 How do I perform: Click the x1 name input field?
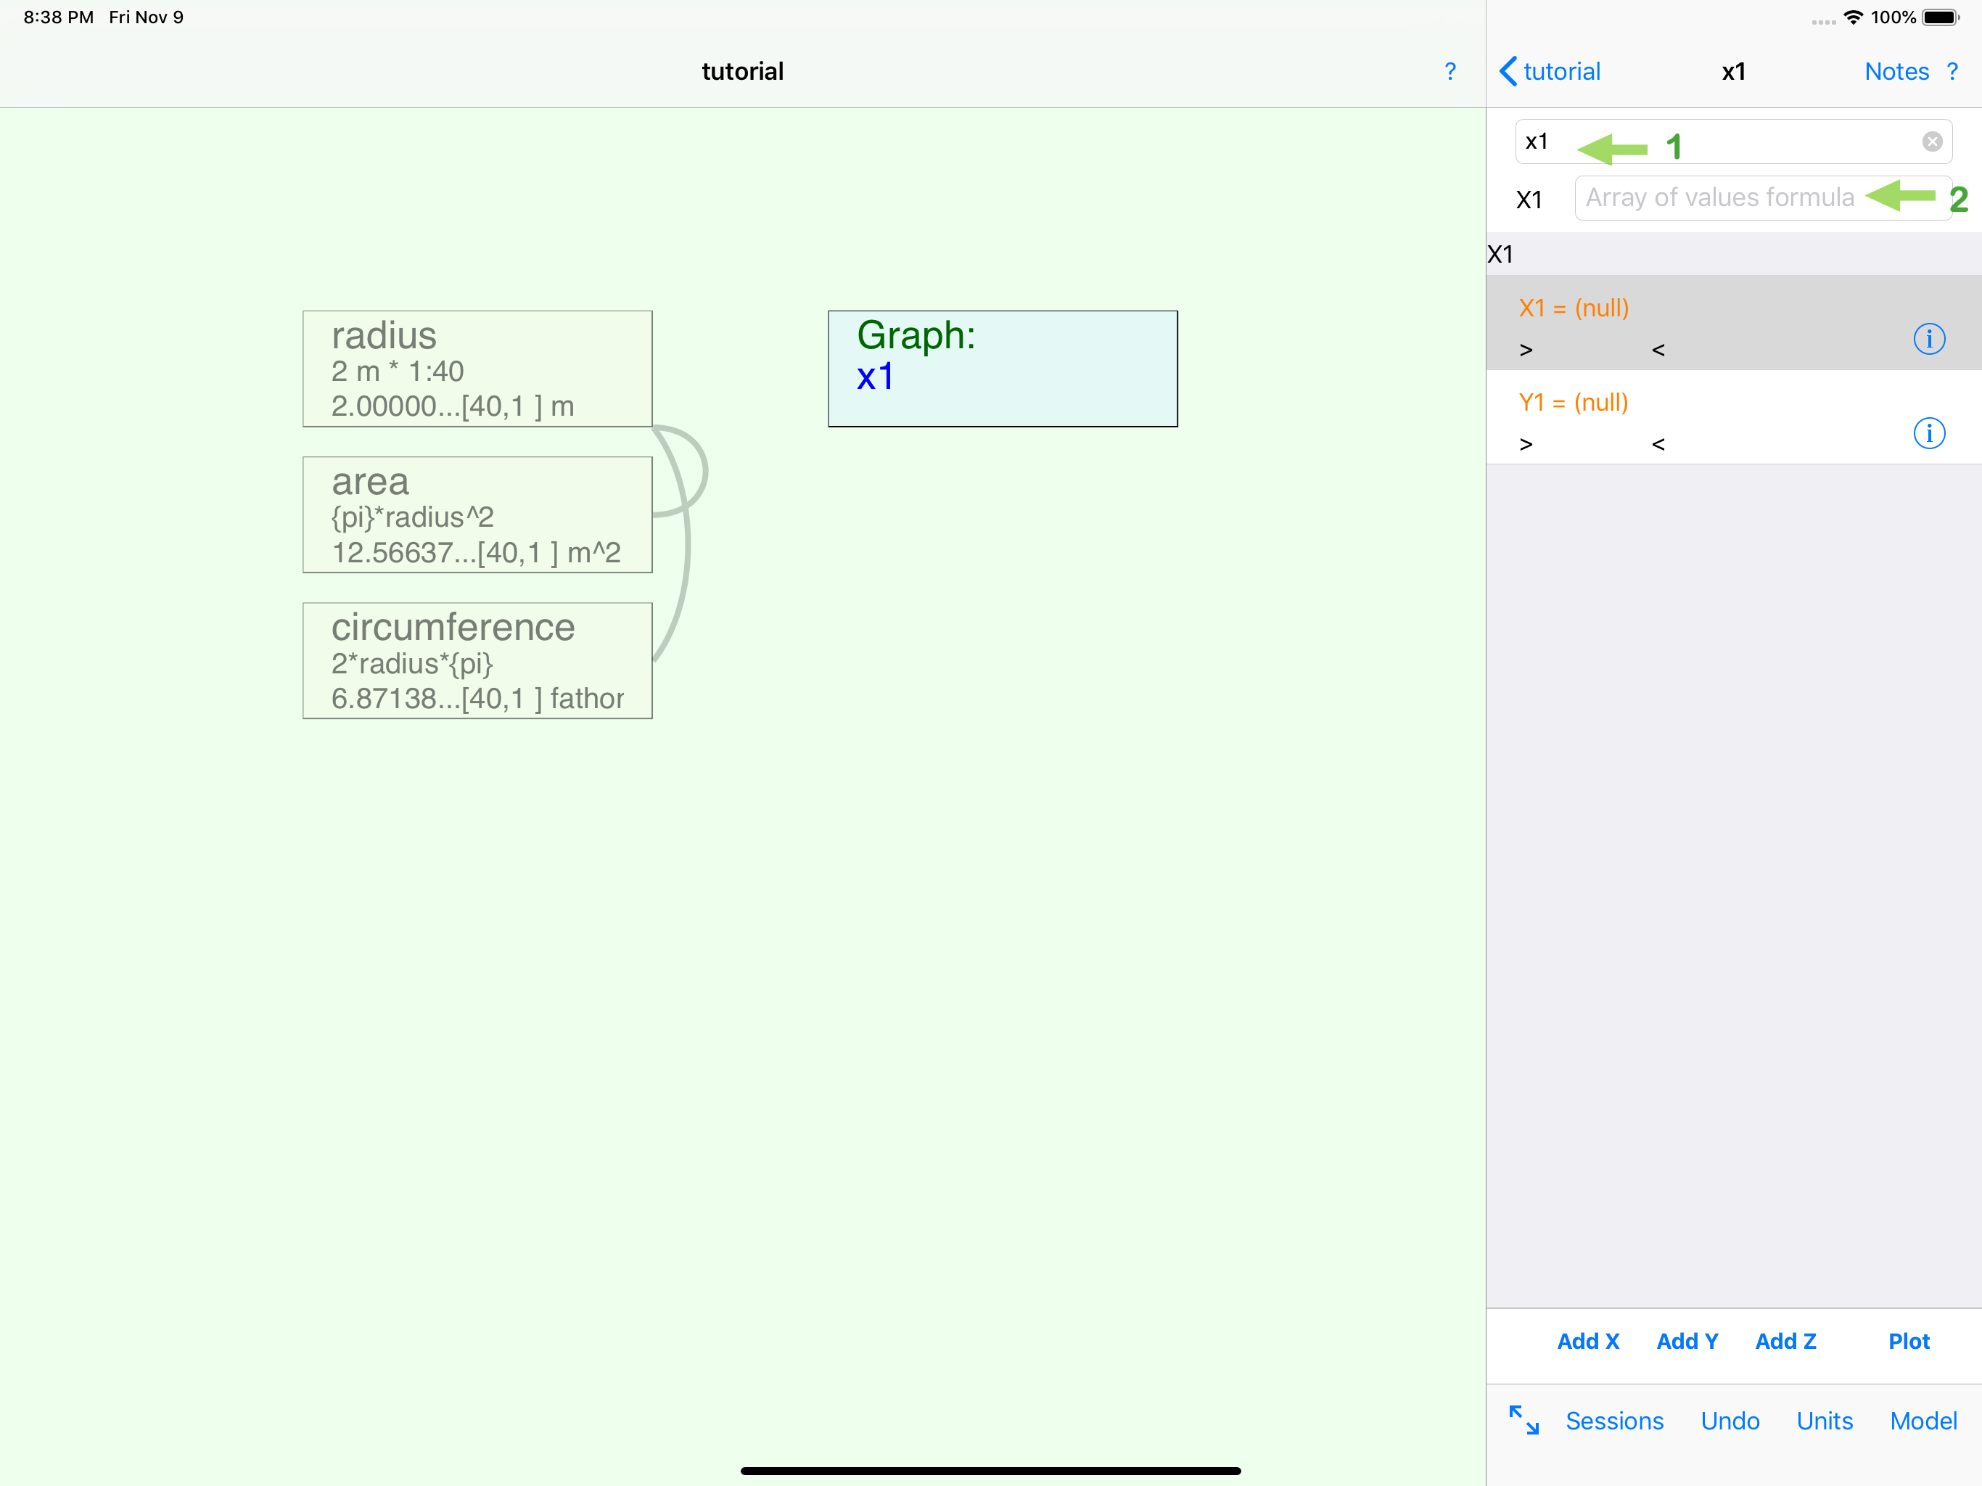tap(1733, 141)
